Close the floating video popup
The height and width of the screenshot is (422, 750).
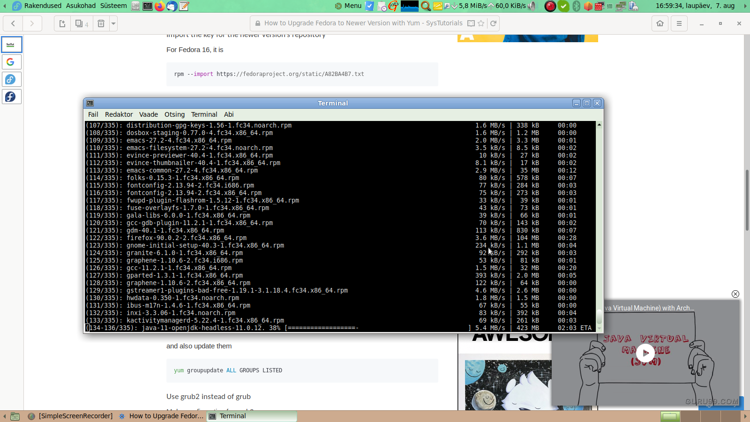tap(735, 294)
